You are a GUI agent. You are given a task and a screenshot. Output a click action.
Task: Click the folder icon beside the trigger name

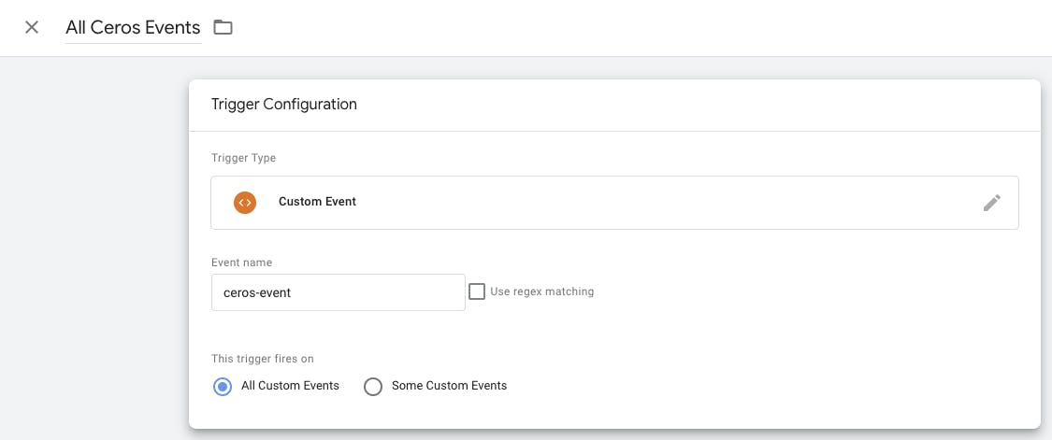[x=223, y=27]
